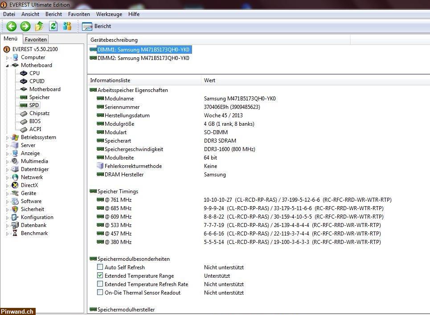
Task: Uncheck Extended Temperature Range
Action: click(100, 275)
